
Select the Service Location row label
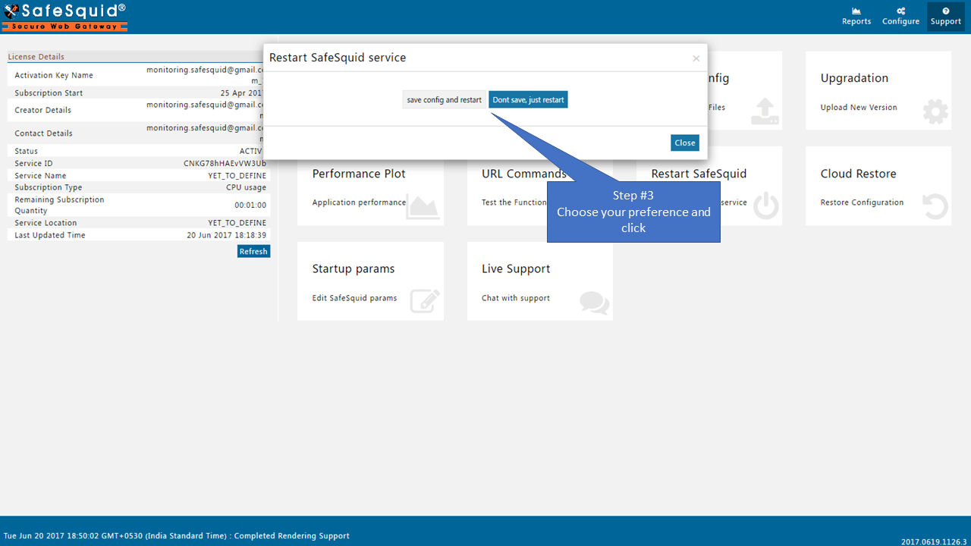pos(46,223)
